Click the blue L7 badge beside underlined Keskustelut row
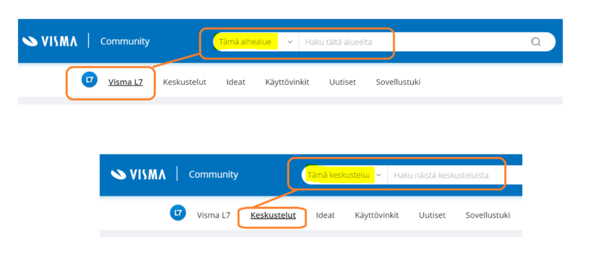The image size is (589, 268). click(178, 213)
